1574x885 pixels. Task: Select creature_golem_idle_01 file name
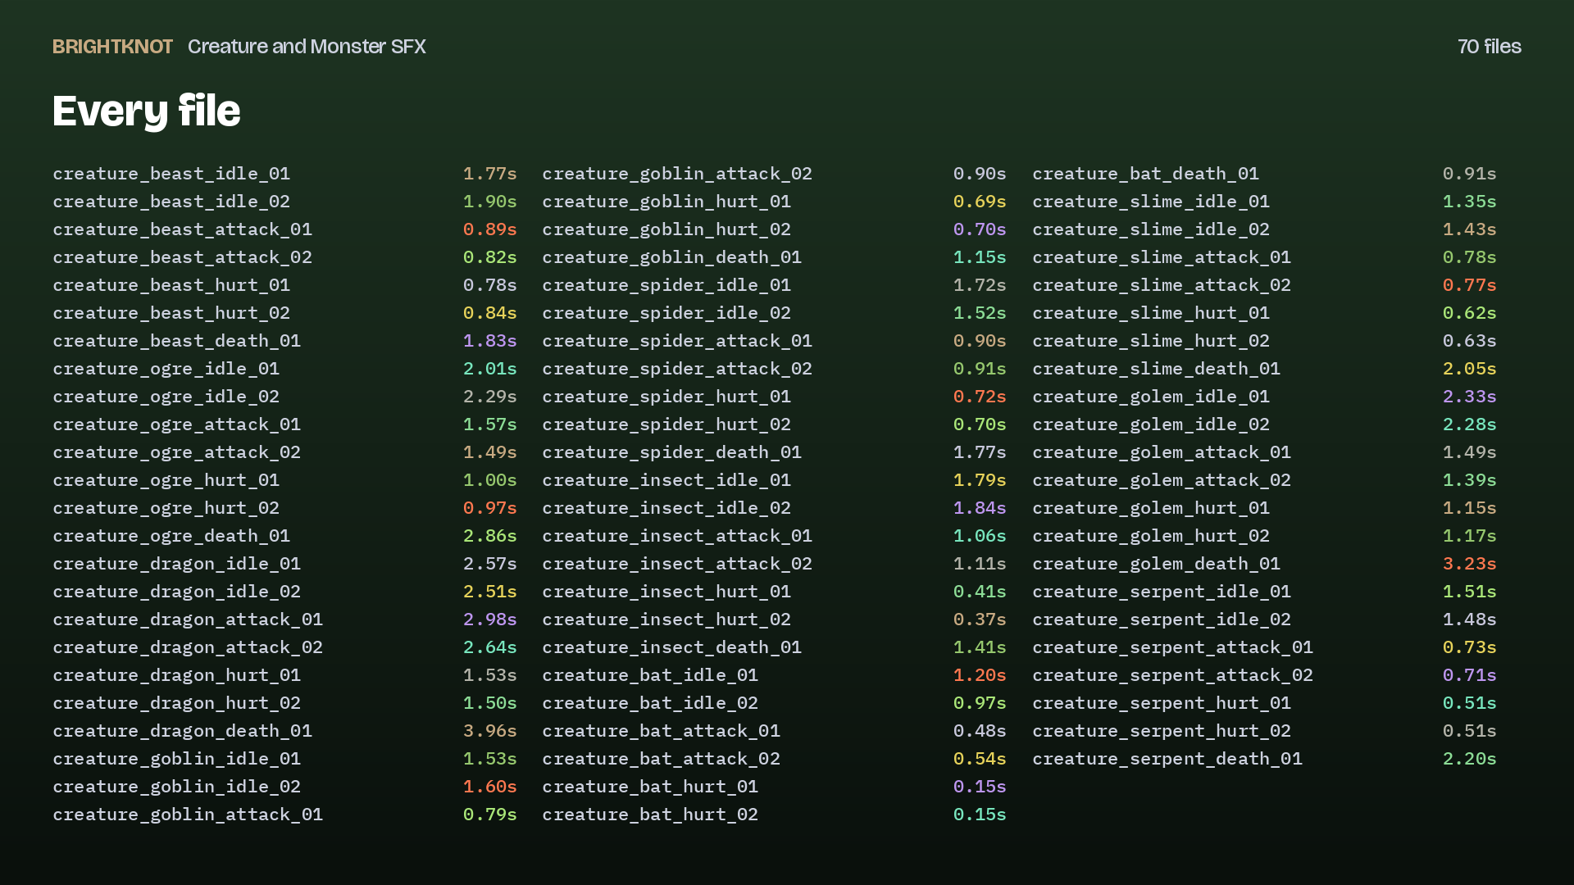point(1151,397)
